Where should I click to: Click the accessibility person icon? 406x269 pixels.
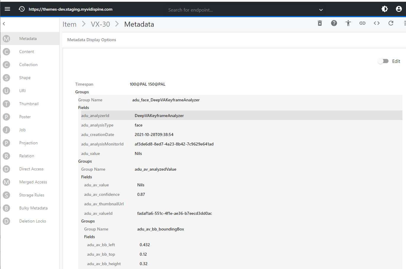pyautogui.click(x=348, y=23)
